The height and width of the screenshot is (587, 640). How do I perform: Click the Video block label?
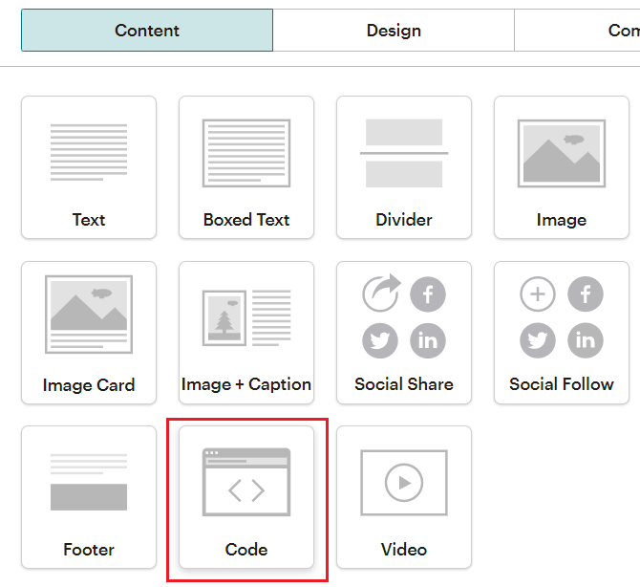point(403,550)
